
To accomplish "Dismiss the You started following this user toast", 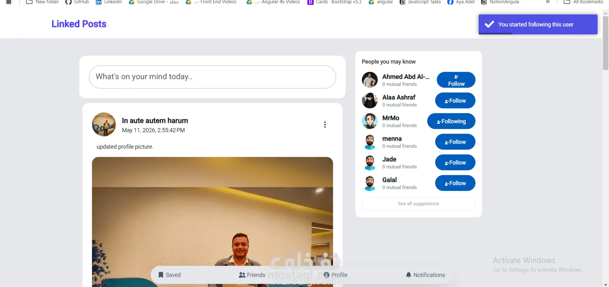I will pyautogui.click(x=538, y=24).
